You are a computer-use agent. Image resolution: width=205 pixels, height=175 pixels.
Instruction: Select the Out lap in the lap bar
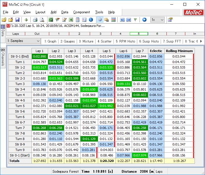coord(37,34)
